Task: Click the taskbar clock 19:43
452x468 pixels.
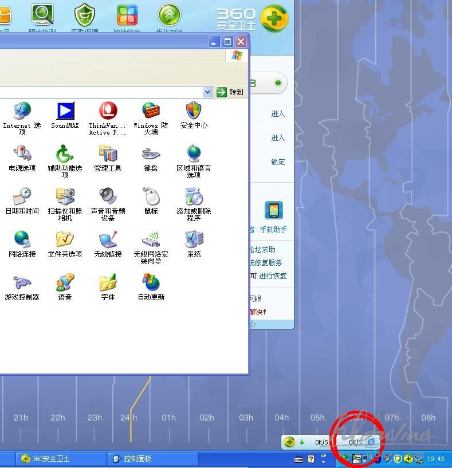Action: tap(435, 459)
